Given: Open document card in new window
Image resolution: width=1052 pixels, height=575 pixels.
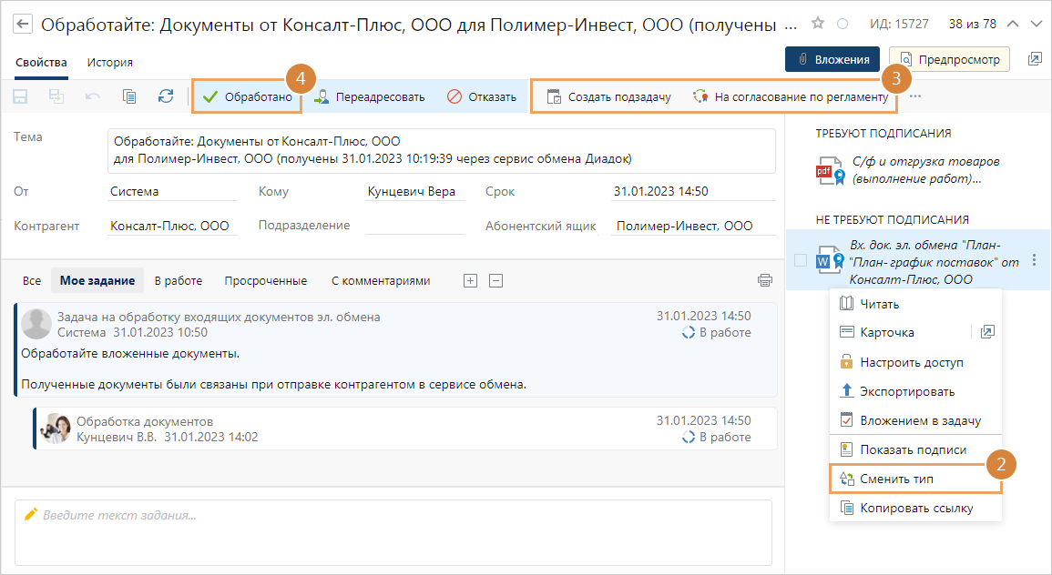Looking at the screenshot, I should point(987,333).
